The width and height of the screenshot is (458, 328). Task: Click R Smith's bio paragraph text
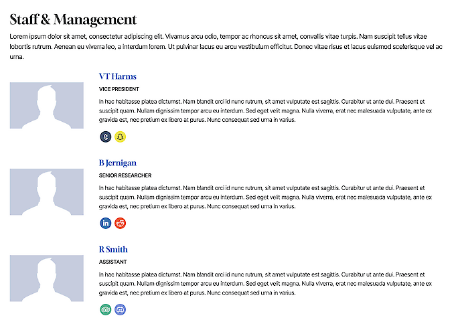(x=265, y=284)
